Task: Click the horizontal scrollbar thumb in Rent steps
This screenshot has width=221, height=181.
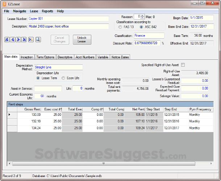Action: click(x=104, y=164)
